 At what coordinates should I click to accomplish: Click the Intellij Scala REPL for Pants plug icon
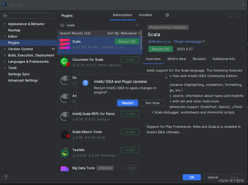tap(65, 116)
